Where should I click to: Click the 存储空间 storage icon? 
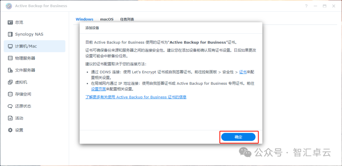pos(10,94)
